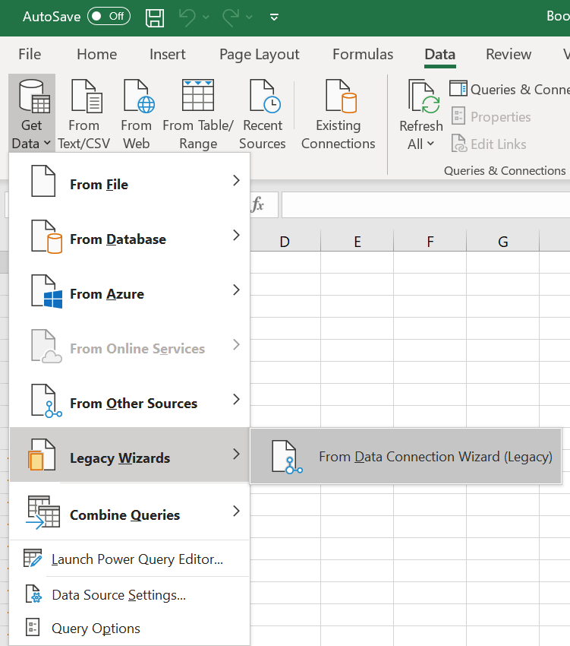Viewport: 570px width, 646px height.
Task: Click the From Other Sources node icon
Action: click(x=46, y=401)
